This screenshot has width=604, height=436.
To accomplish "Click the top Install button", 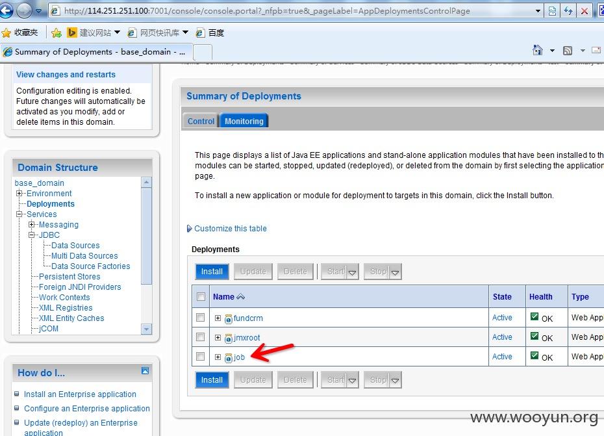I will (212, 272).
